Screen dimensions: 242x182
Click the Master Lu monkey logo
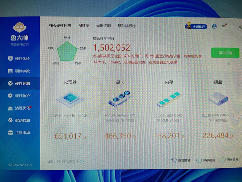point(19,27)
